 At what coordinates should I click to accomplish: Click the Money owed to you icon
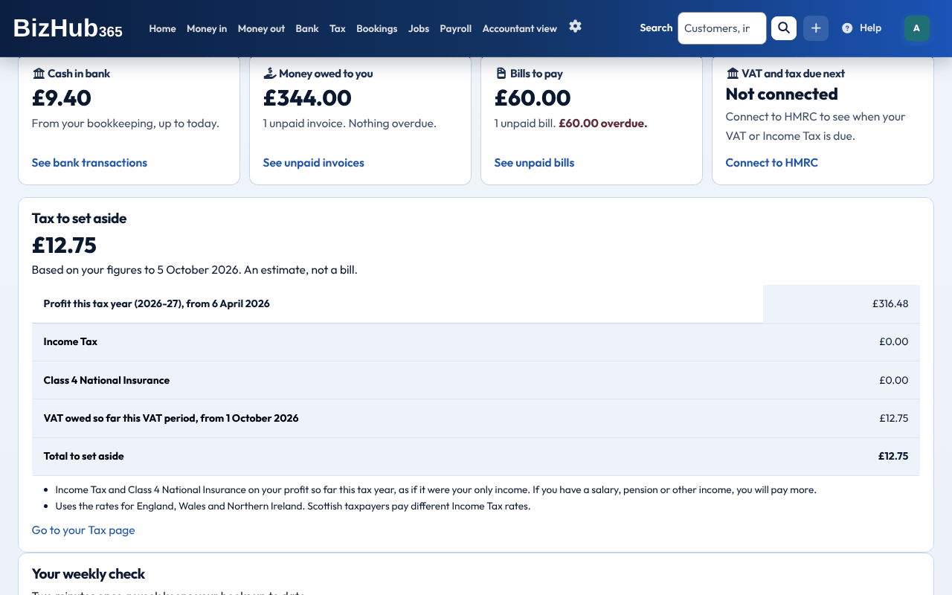(270, 74)
